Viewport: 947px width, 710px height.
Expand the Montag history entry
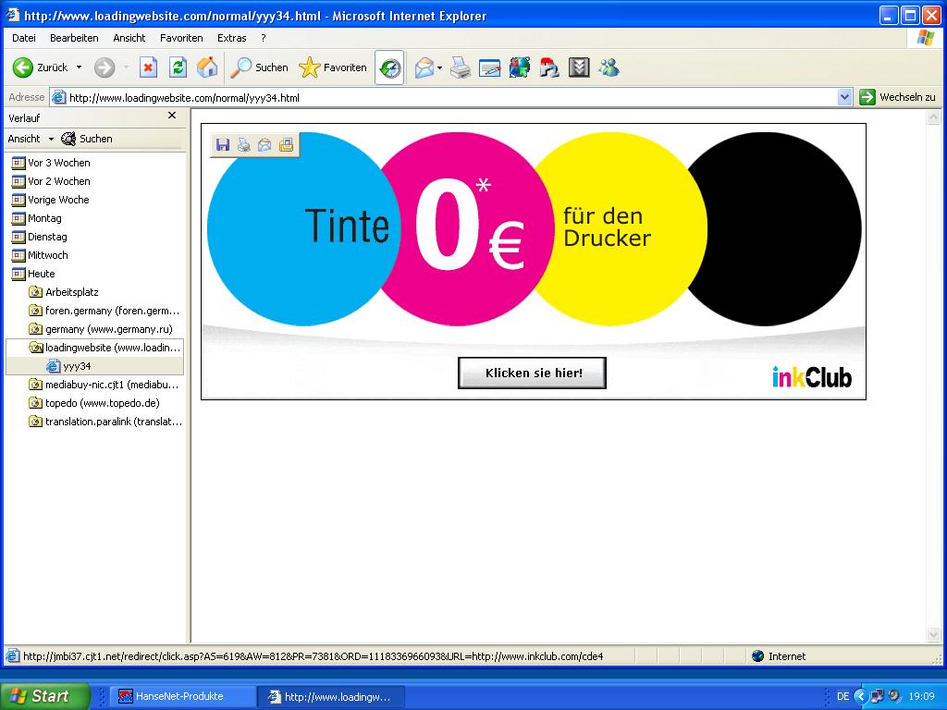coord(36,218)
